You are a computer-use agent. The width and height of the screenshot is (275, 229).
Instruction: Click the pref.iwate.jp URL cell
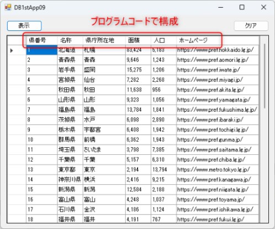point(218,70)
